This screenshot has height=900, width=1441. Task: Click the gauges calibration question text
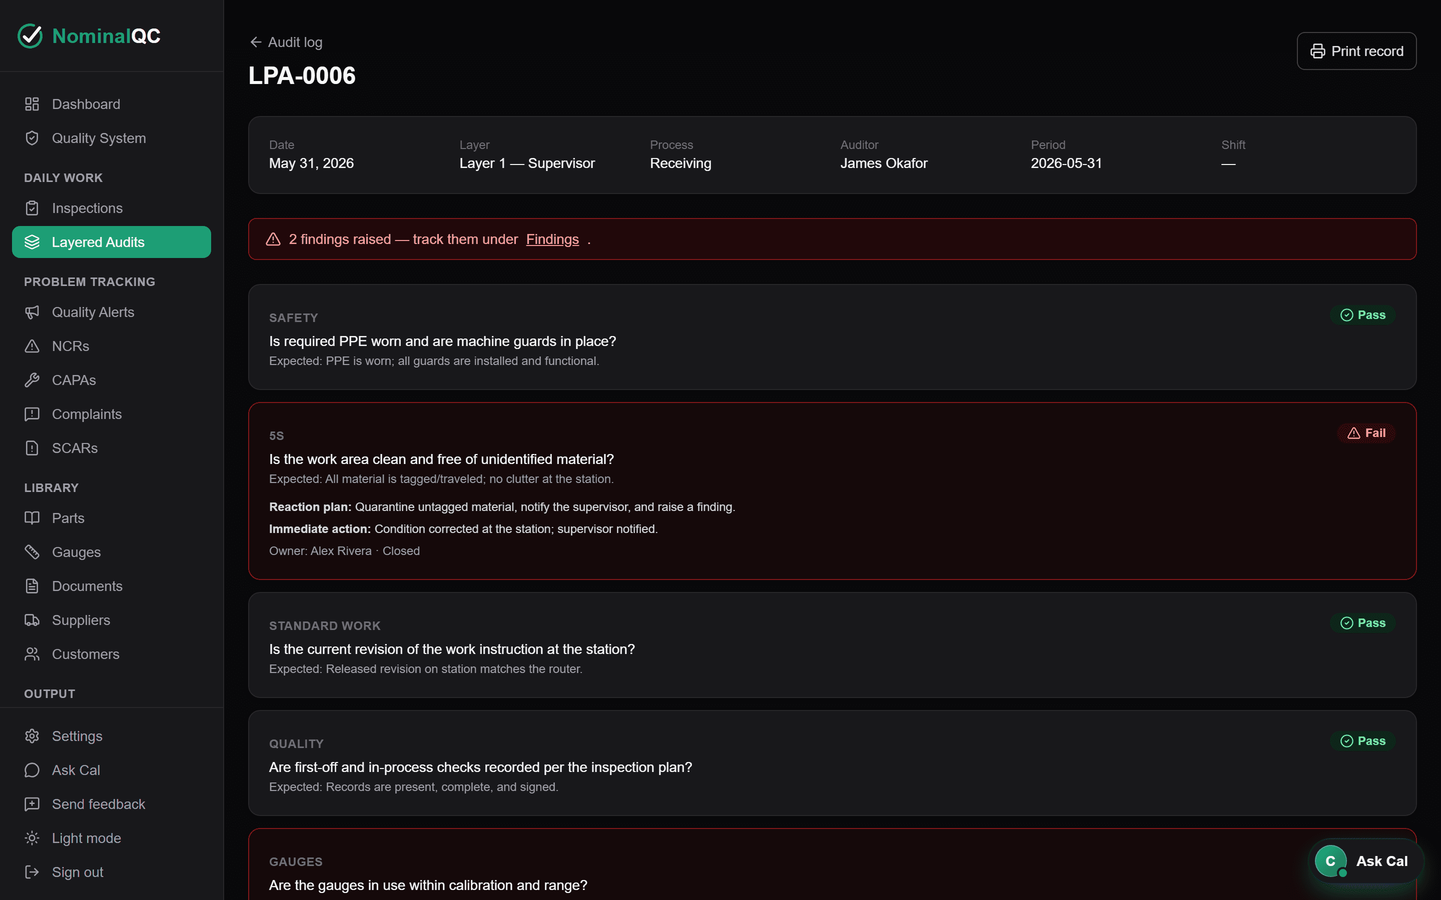[428, 885]
